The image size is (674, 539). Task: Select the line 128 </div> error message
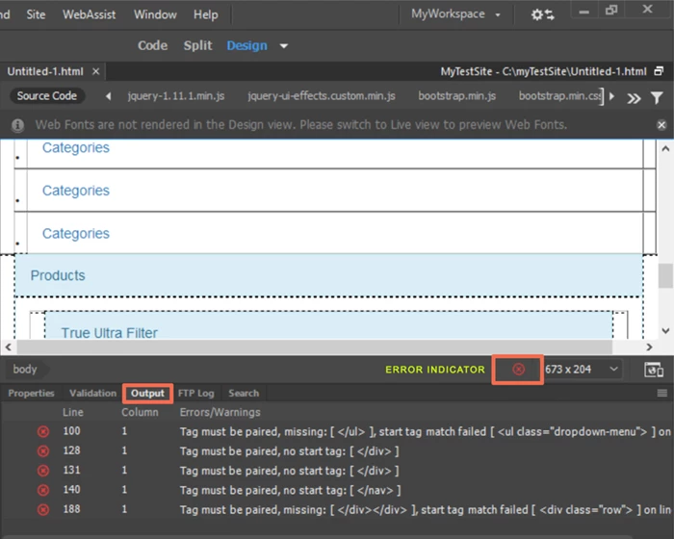289,451
